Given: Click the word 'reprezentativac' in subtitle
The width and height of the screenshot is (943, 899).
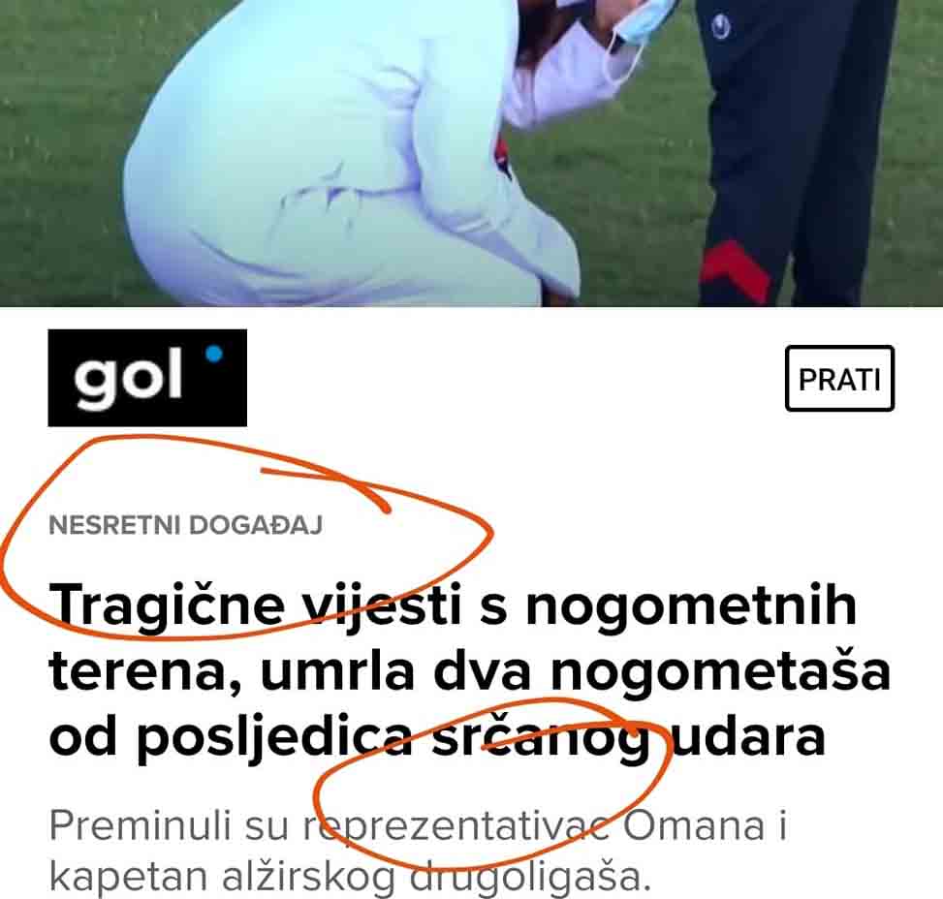Looking at the screenshot, I should pos(457,827).
